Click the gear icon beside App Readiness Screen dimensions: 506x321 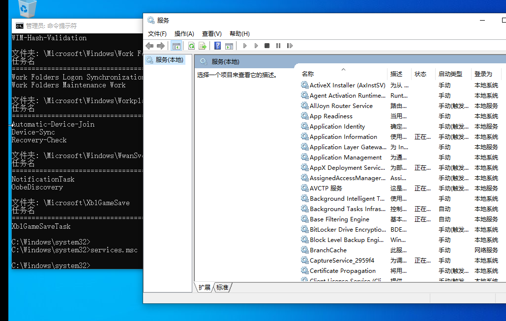tap(304, 116)
